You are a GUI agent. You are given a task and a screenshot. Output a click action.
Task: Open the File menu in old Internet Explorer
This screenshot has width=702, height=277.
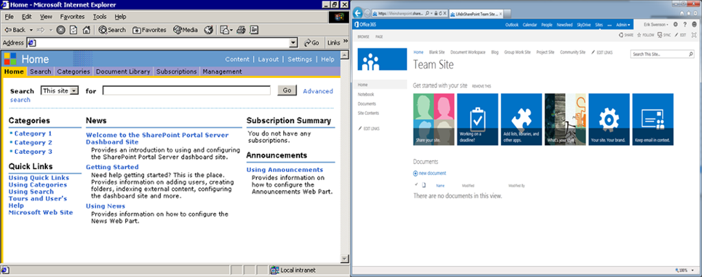tap(9, 16)
